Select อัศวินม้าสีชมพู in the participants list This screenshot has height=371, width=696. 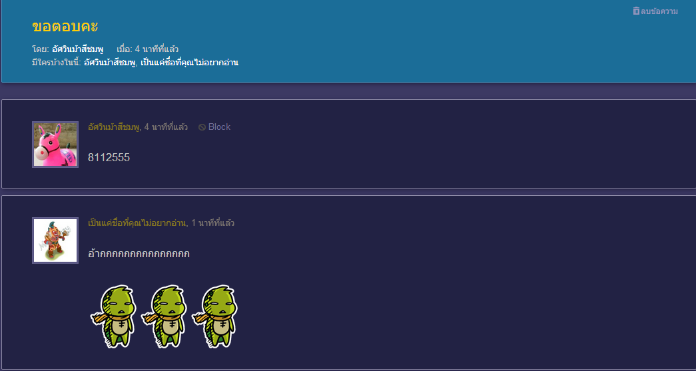110,63
